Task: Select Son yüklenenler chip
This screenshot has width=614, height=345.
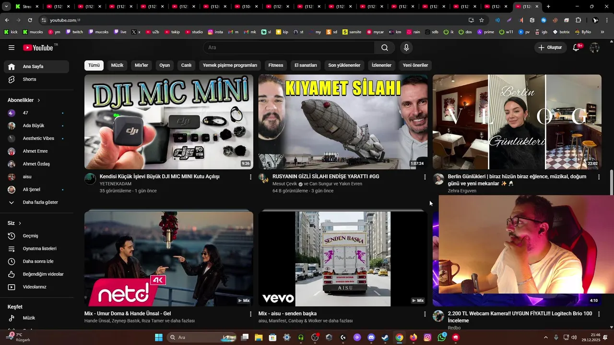Action: coord(344,65)
